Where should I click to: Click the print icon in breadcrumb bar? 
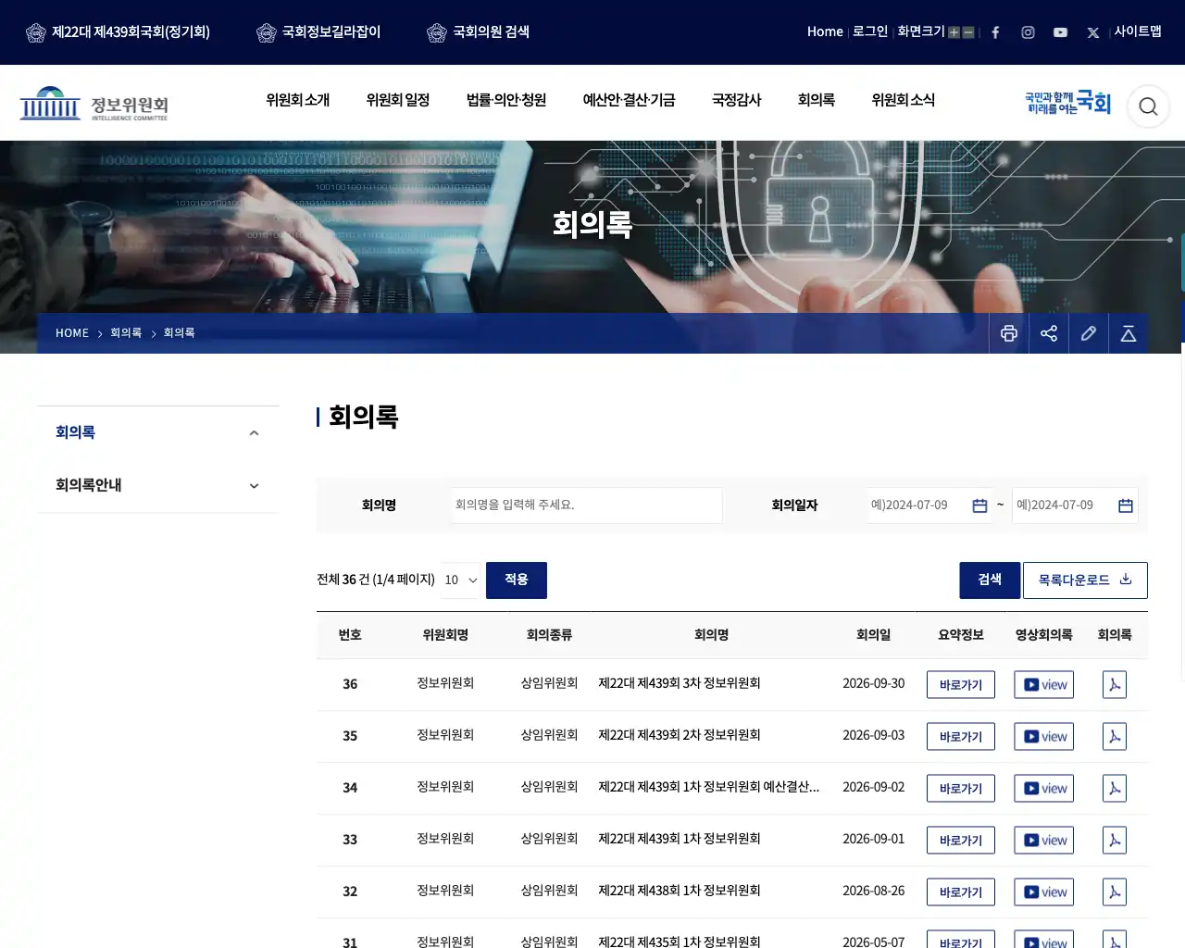click(x=1009, y=333)
